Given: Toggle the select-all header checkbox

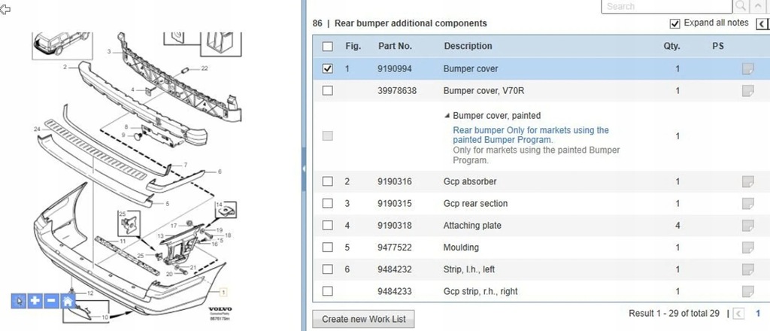Looking at the screenshot, I should (x=328, y=47).
